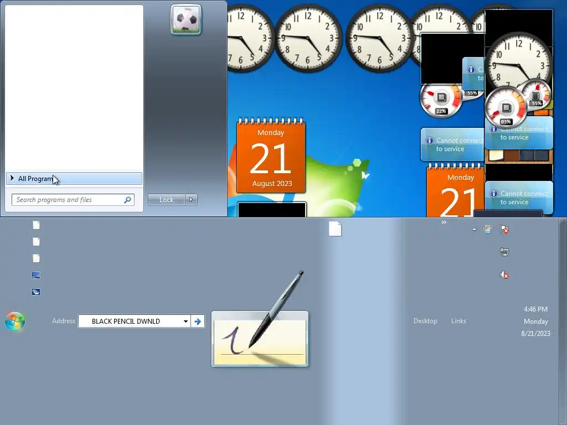
Task: Click the second clock gadget from left
Action: (308, 38)
